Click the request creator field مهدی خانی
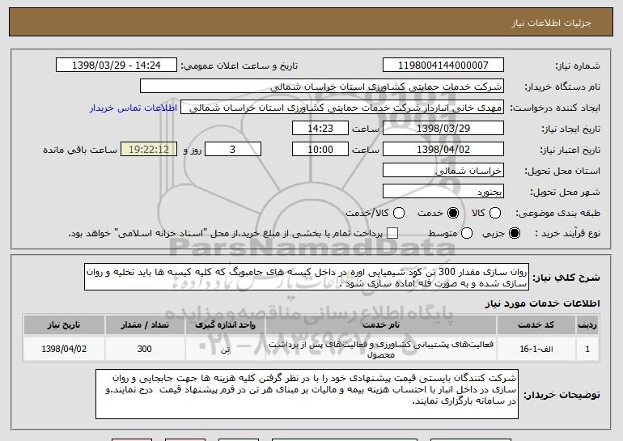This screenshot has height=441, width=623. [342, 108]
